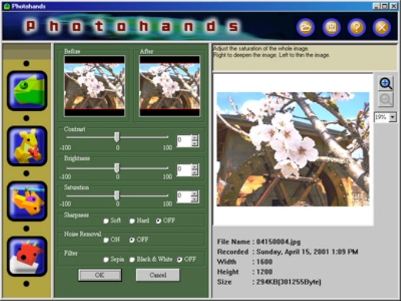Click the Brightness slider handle

116,168
